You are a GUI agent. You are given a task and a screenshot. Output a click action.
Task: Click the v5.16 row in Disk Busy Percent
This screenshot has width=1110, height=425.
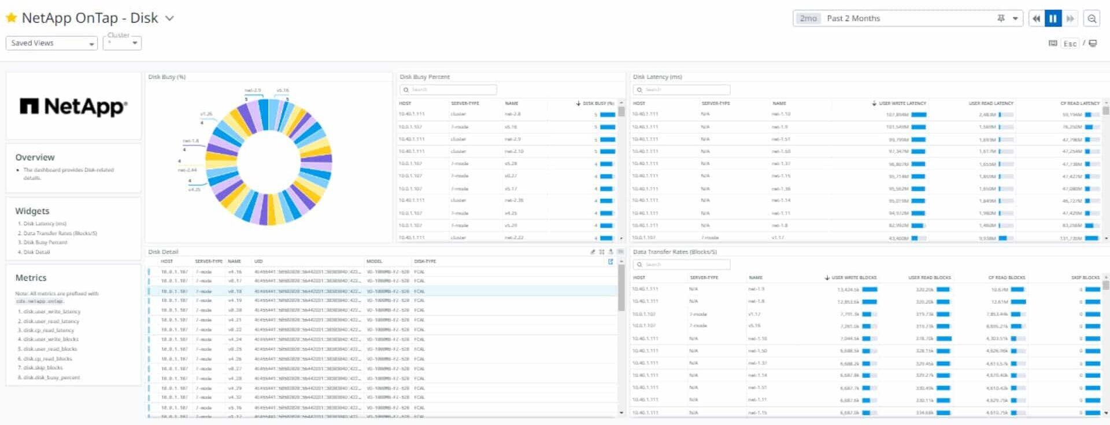pyautogui.click(x=507, y=127)
